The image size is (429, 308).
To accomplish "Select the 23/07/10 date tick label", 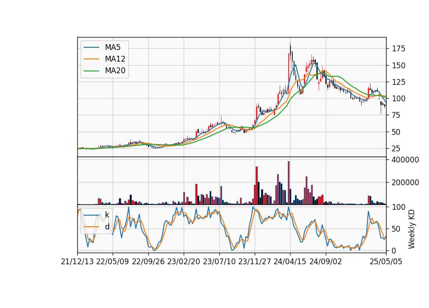I will pyautogui.click(x=219, y=262).
